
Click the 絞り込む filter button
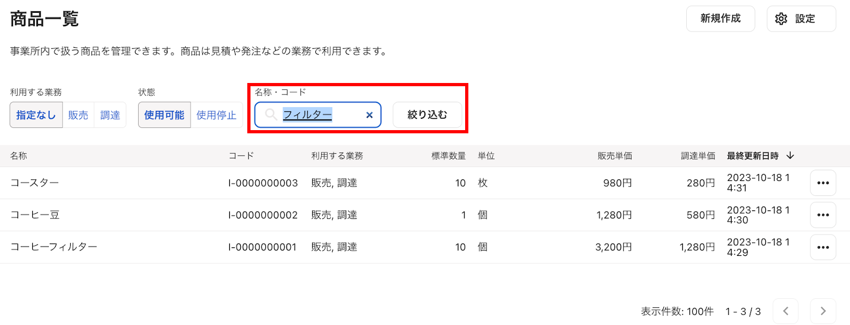427,115
